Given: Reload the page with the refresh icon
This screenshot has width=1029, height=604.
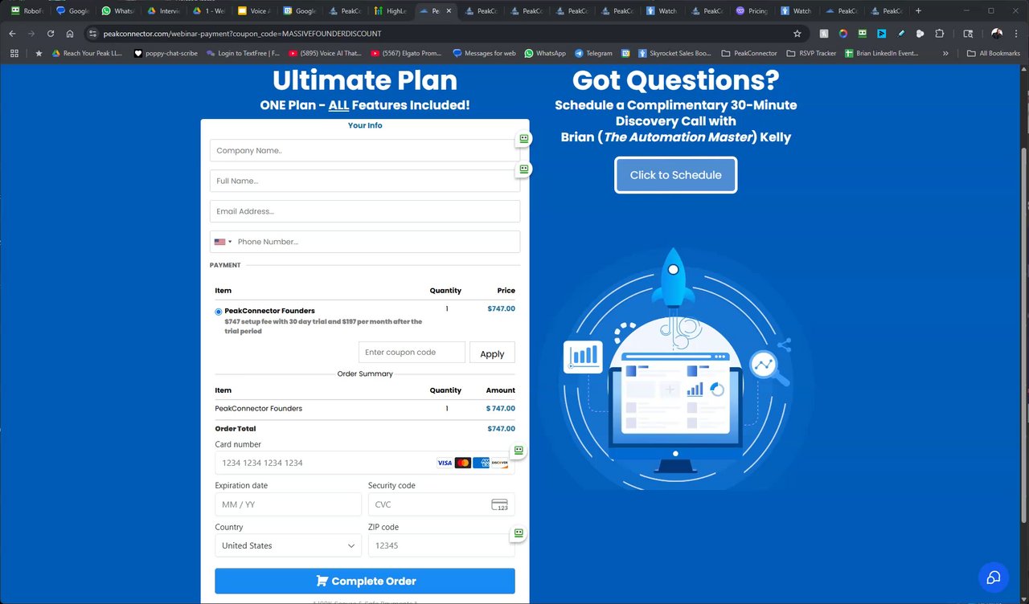Looking at the screenshot, I should [x=51, y=34].
